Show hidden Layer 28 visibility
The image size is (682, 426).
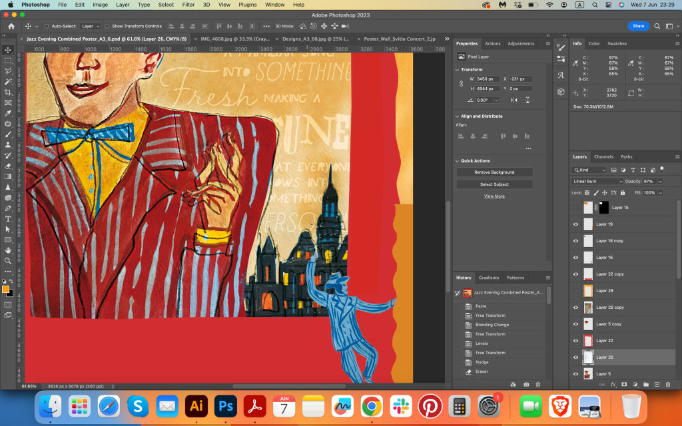click(576, 290)
